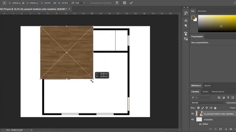Edit the X position field
Image resolution: width=236 pixels, height=132 pixels.
click(x=16, y=3)
